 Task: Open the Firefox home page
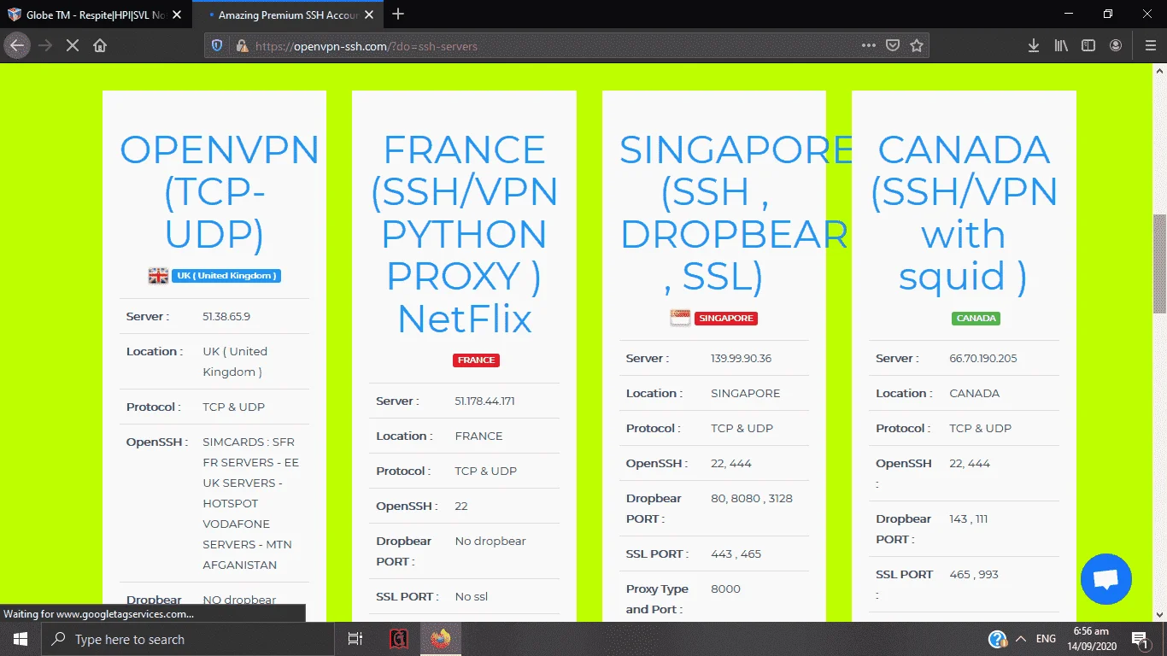tap(100, 46)
